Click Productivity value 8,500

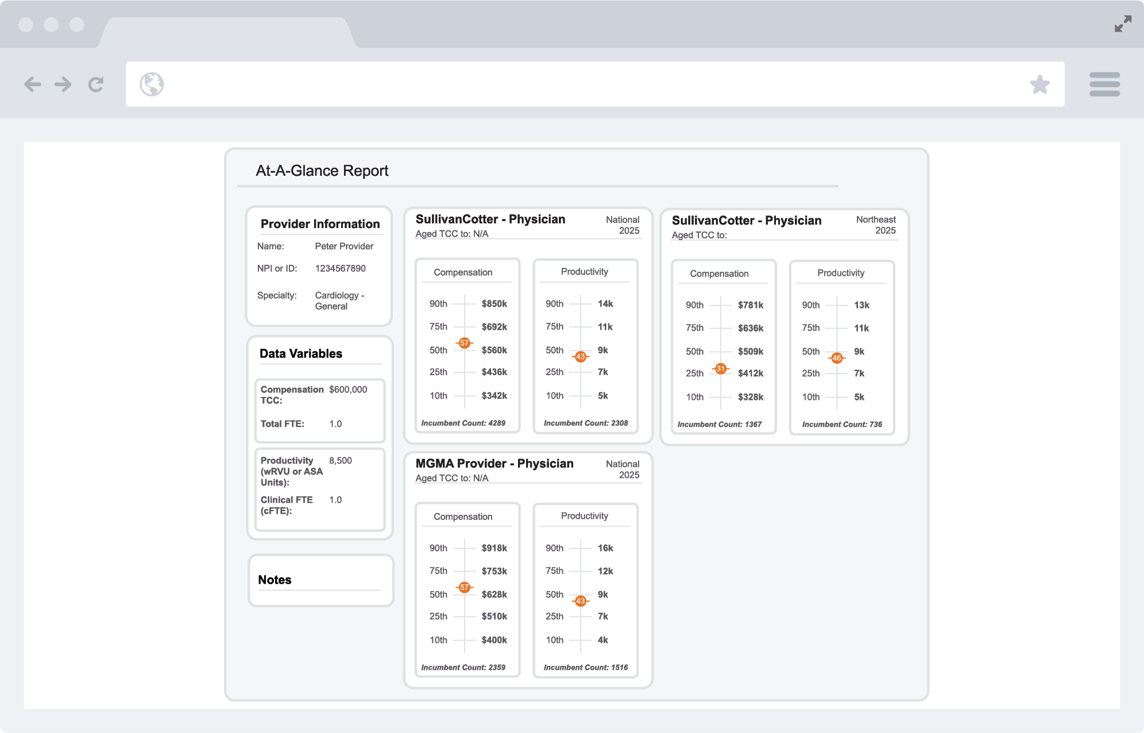pyautogui.click(x=341, y=461)
